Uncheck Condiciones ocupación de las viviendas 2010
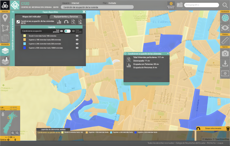This screenshot has width=230, height=146. click(x=18, y=22)
